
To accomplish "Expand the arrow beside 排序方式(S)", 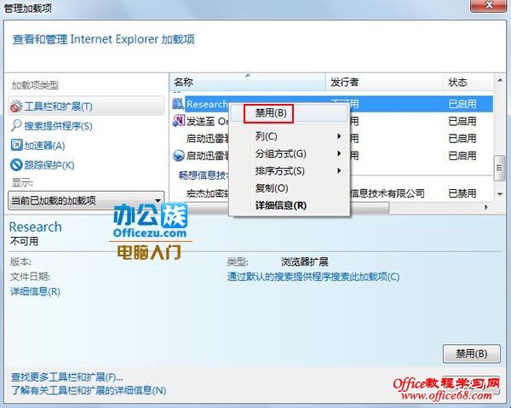I will pos(339,170).
